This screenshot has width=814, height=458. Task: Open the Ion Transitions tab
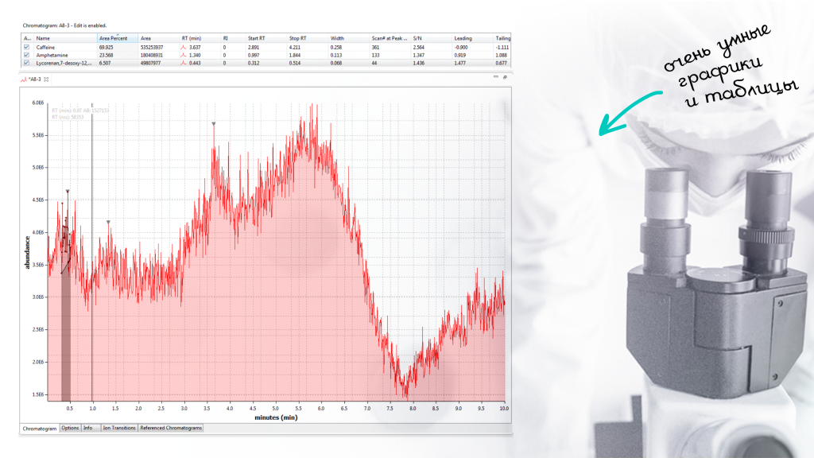click(118, 429)
